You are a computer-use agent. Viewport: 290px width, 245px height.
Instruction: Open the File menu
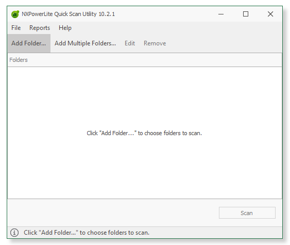pos(16,28)
